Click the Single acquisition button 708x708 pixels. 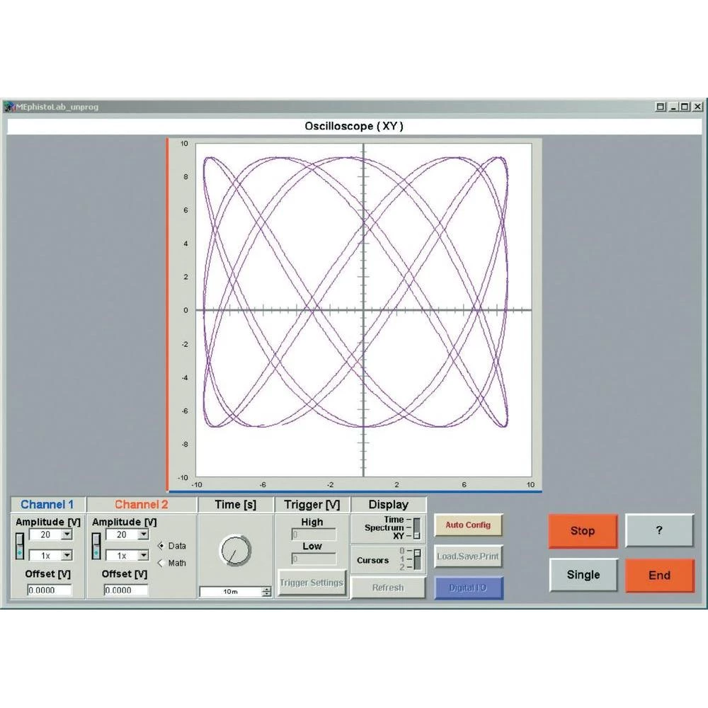(583, 575)
